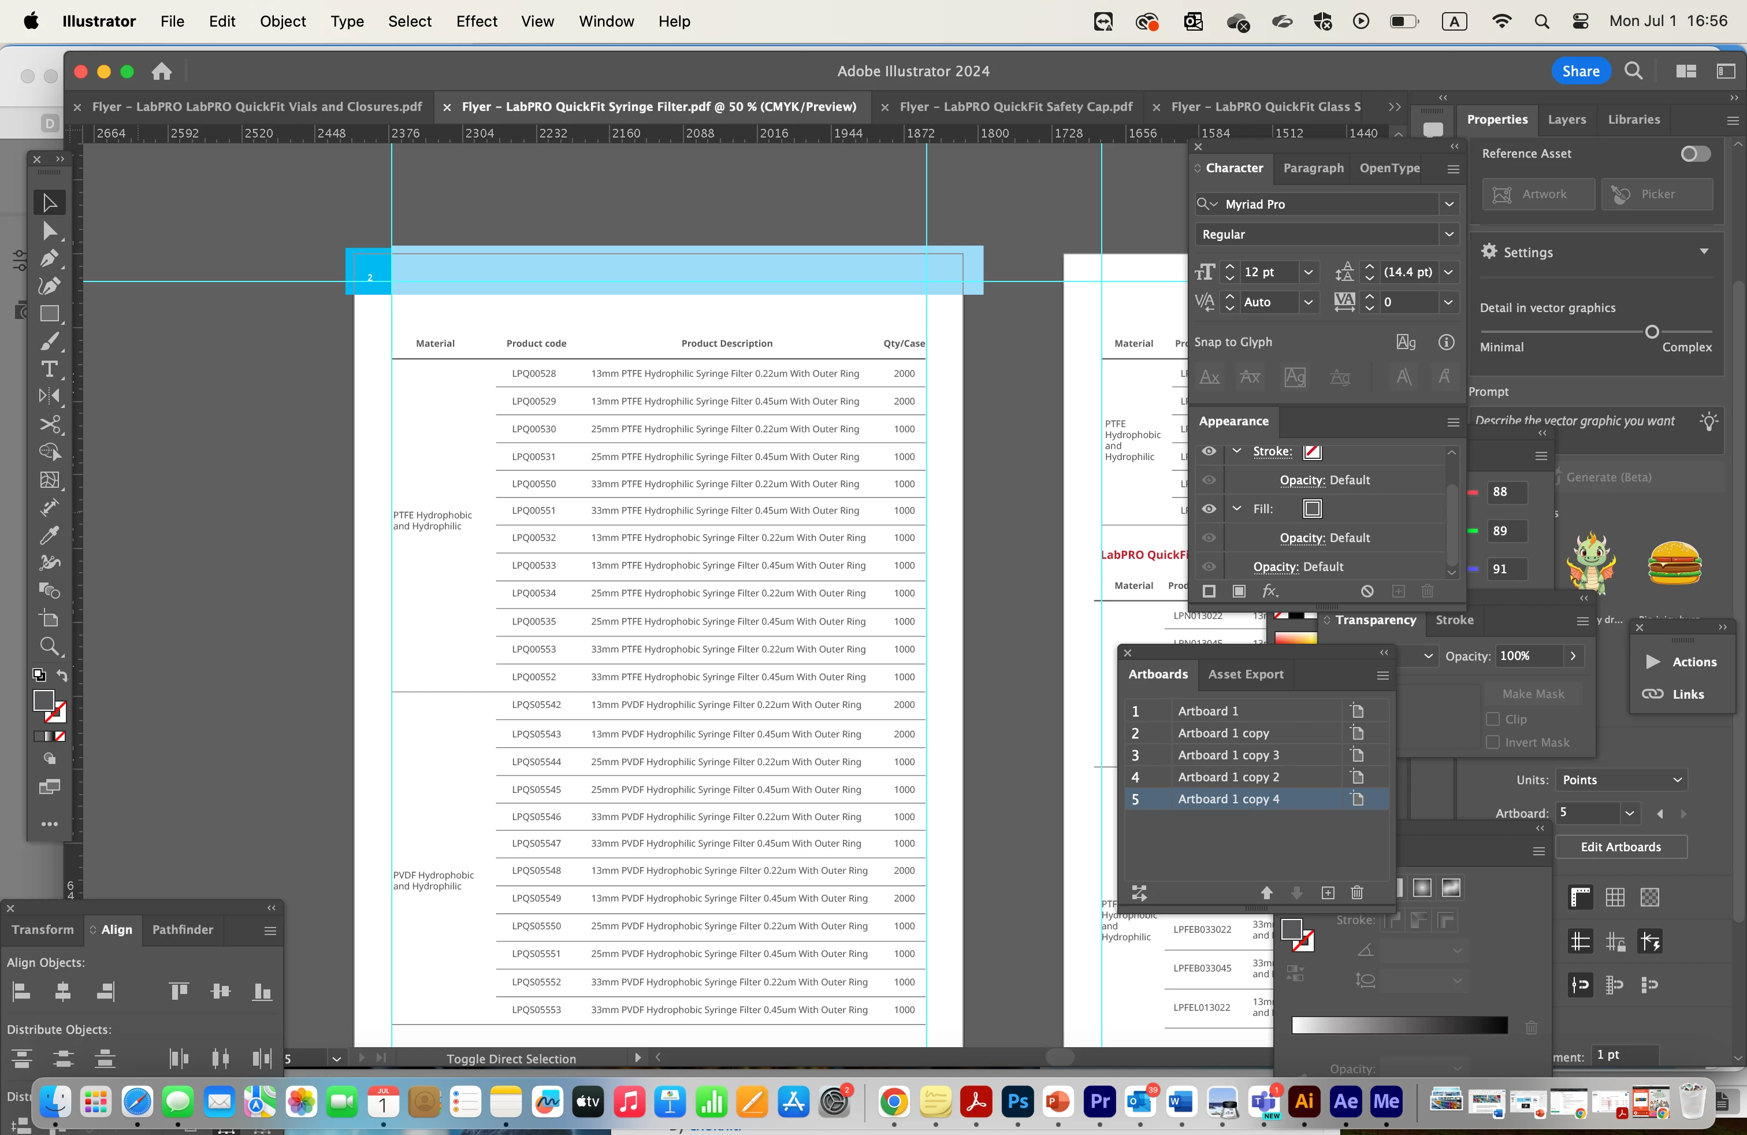Screen dimensions: 1747x1135
Task: Choose the Rectangle tool
Action: click(x=49, y=313)
